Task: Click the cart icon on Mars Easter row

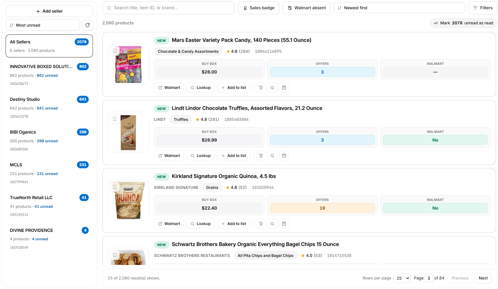Action: click(261, 88)
